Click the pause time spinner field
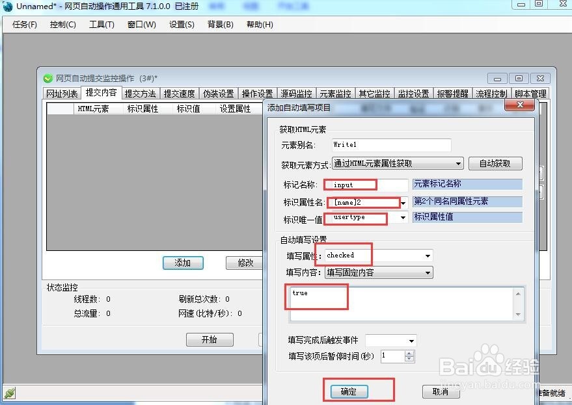This screenshot has height=405, width=572. tap(392, 356)
